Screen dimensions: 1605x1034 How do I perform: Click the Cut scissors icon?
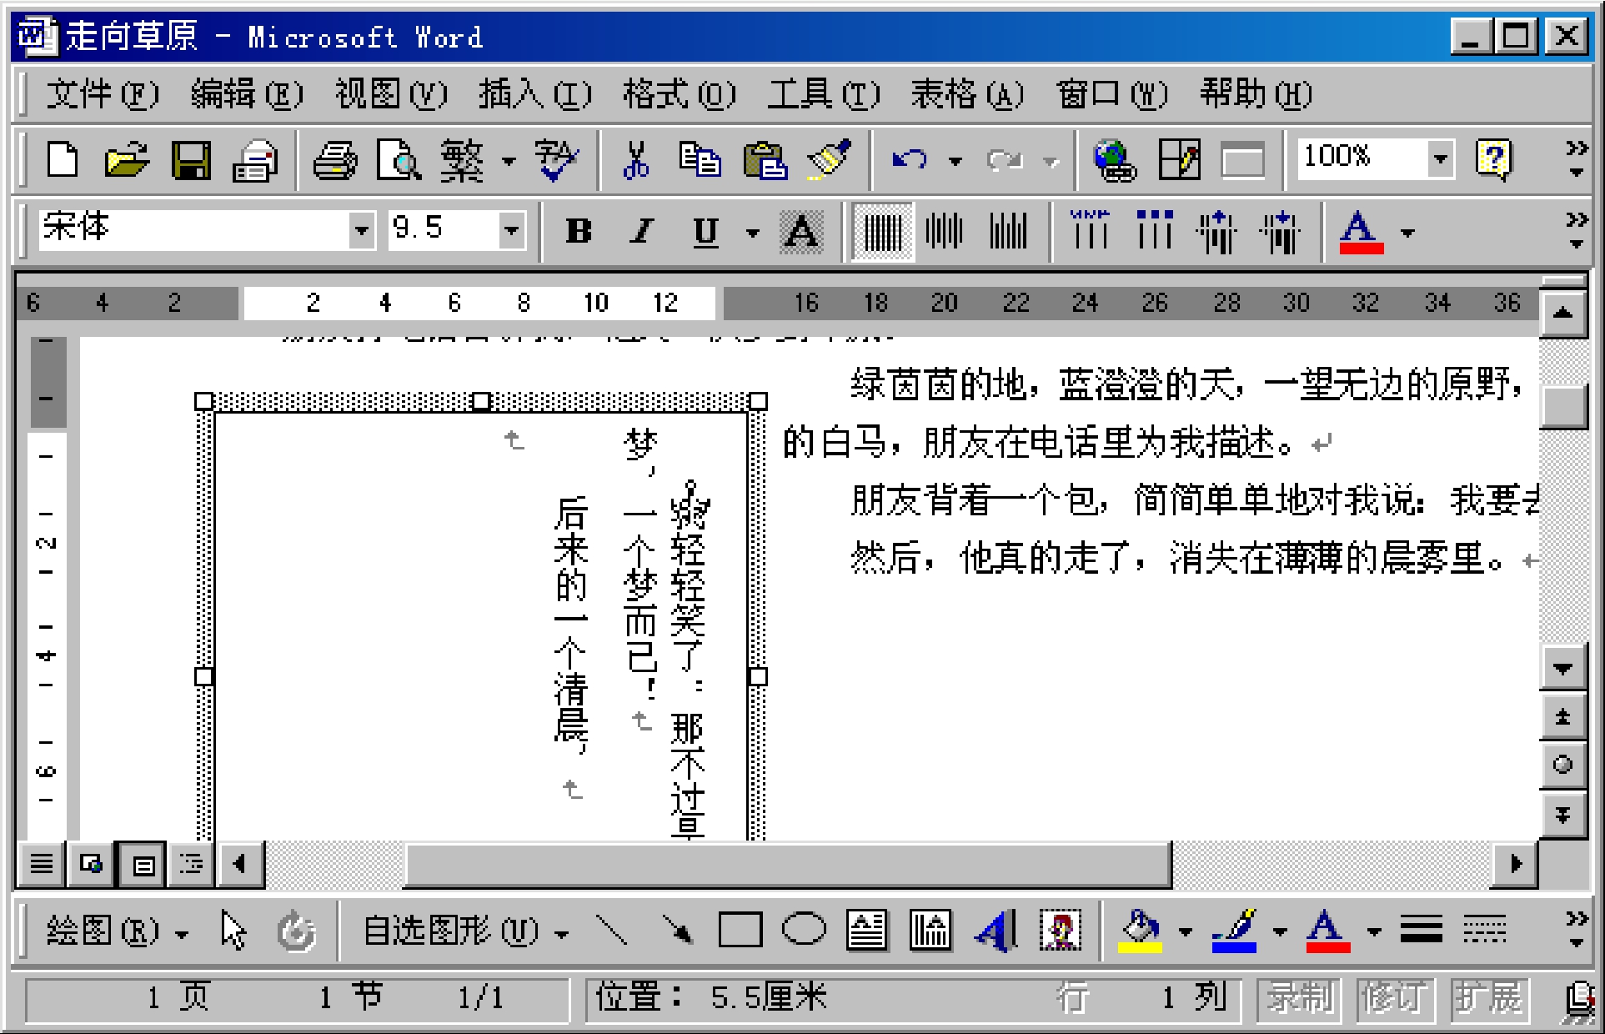tap(635, 159)
